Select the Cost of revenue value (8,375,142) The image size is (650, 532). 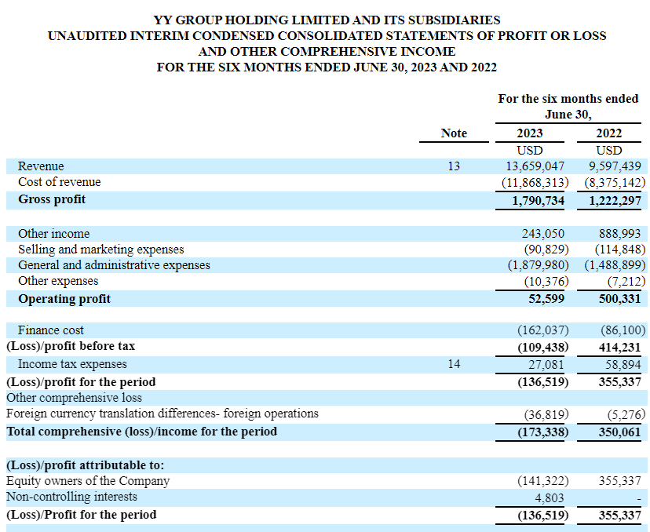coord(615,183)
